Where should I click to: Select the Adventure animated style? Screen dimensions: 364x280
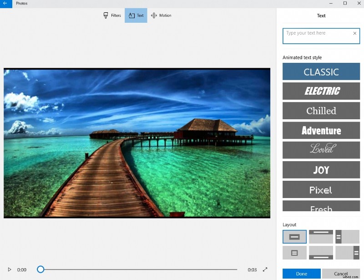click(321, 131)
